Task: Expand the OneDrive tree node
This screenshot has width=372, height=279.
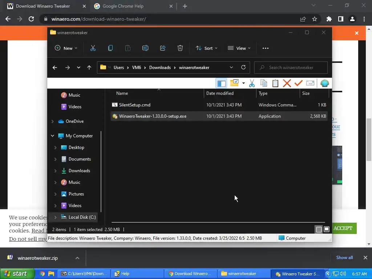Action: pyautogui.click(x=52, y=121)
